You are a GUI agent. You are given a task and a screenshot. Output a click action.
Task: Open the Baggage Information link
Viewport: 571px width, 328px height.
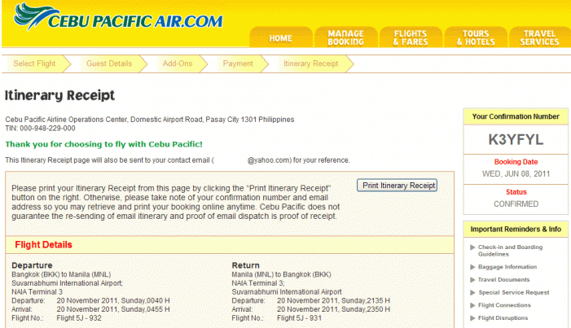(507, 267)
